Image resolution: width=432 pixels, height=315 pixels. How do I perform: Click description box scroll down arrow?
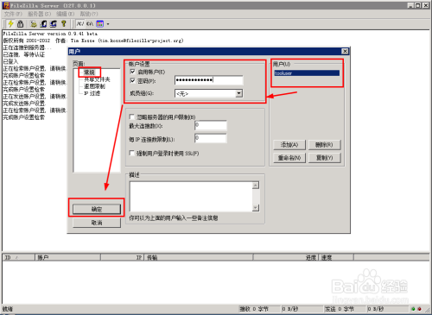click(256, 208)
